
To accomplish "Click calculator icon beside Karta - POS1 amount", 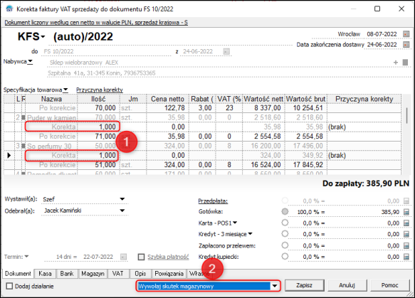I will point(406,223).
